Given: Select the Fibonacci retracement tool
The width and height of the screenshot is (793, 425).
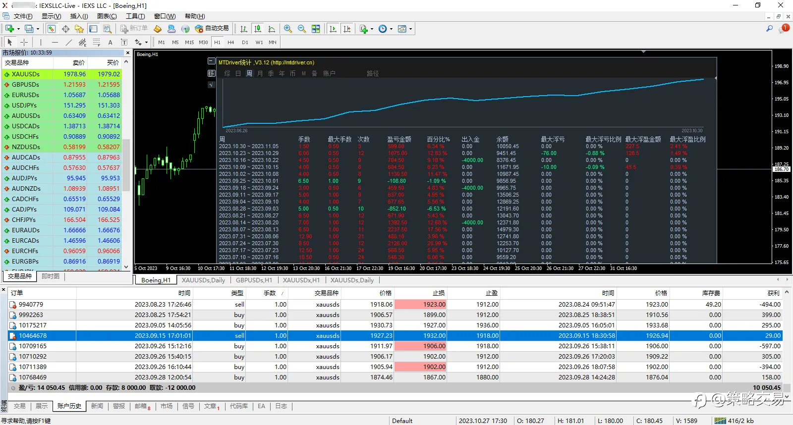Looking at the screenshot, I should point(96,42).
